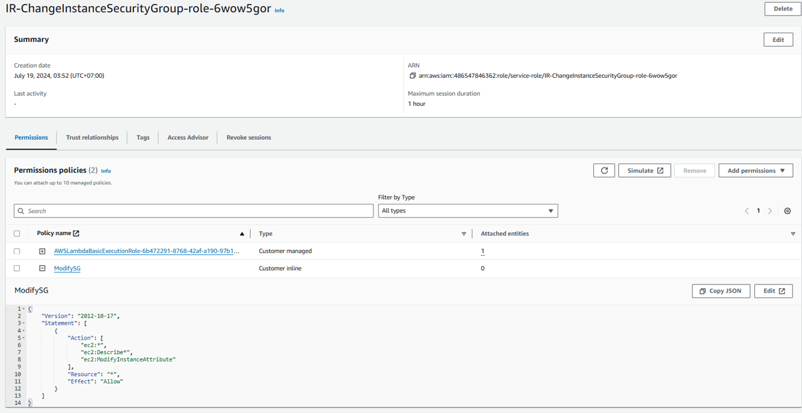
Task: Switch to Permissions tab
Action: point(31,137)
